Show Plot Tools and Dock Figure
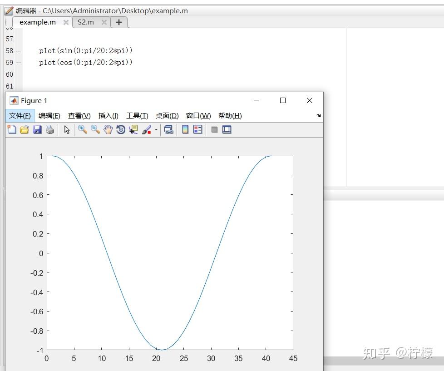 pos(227,129)
